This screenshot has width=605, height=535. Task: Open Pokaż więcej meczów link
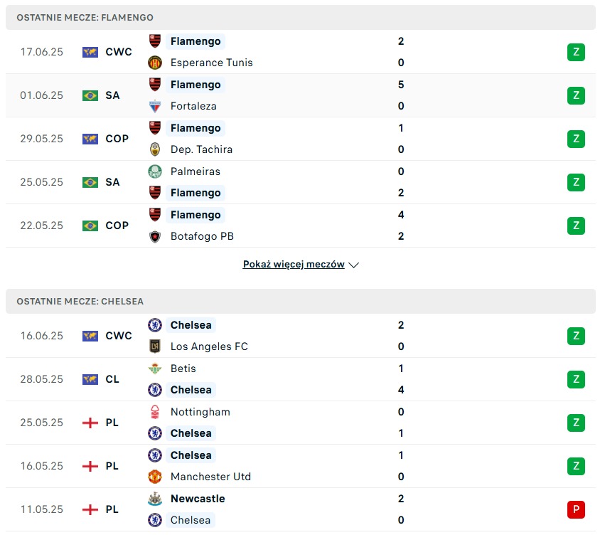294,265
